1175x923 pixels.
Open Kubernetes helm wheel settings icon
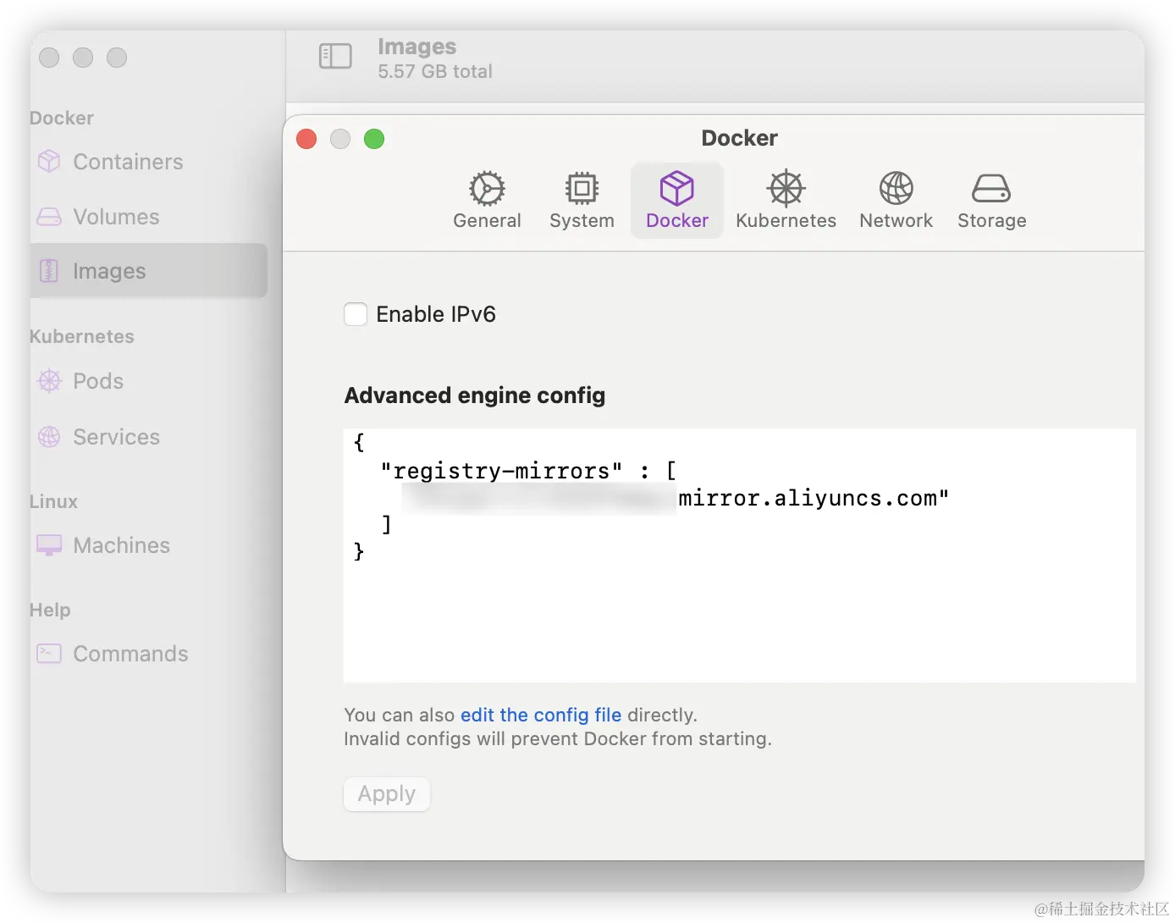click(786, 188)
